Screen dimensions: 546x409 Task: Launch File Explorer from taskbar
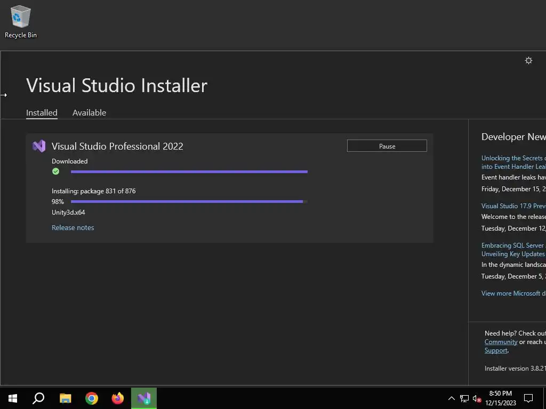(x=65, y=398)
